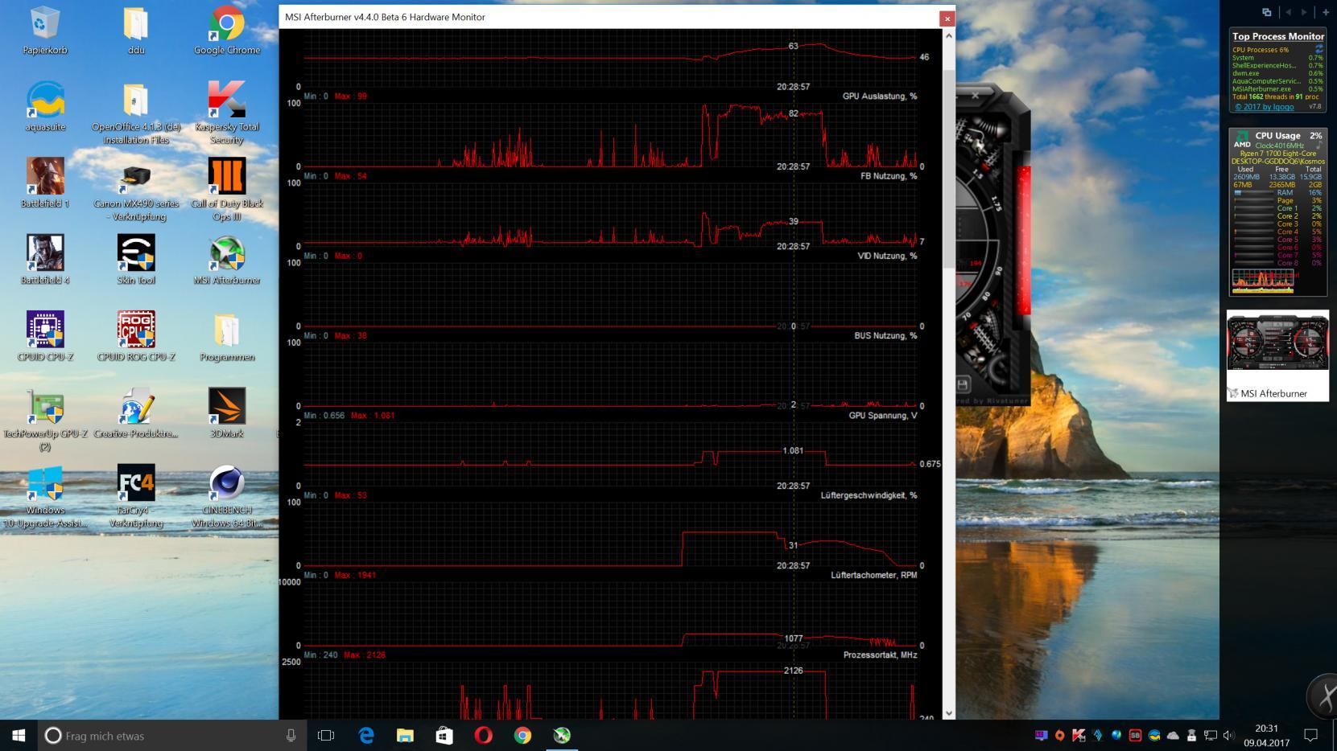Select the Battlefield 1 desktop icon
The width and height of the screenshot is (1337, 751).
click(x=45, y=183)
